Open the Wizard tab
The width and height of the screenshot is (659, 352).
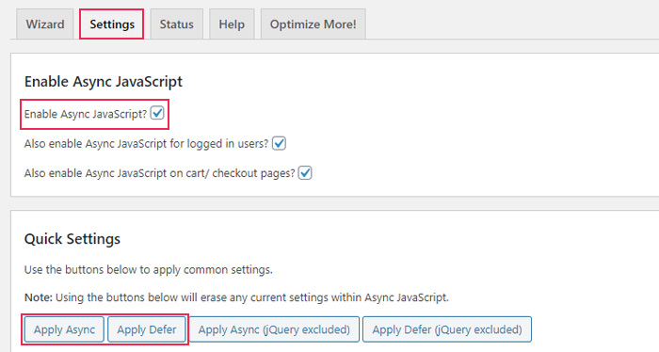pos(45,24)
